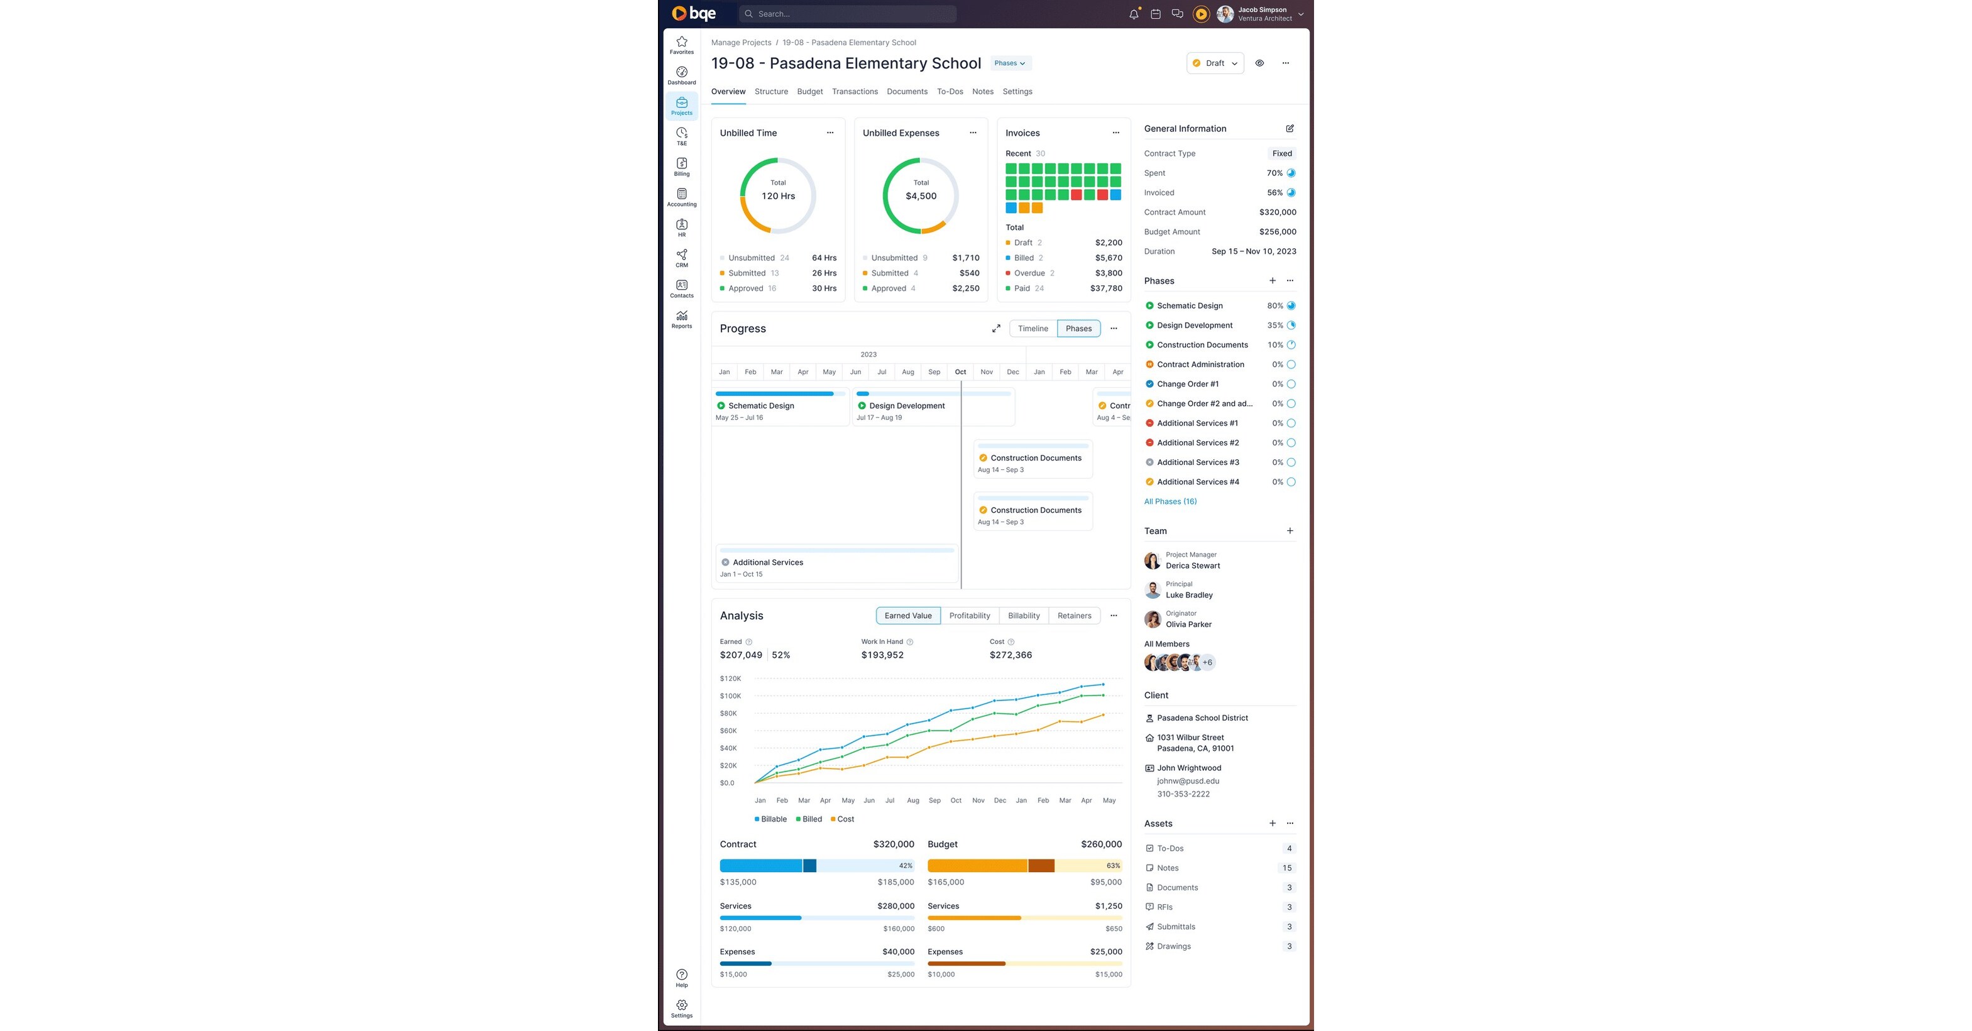Open the calendar icon in the top bar
Screen dimensions: 1972x1031
pyautogui.click(x=1156, y=13)
